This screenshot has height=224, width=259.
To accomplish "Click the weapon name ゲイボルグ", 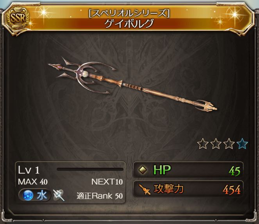I will [x=129, y=23].
